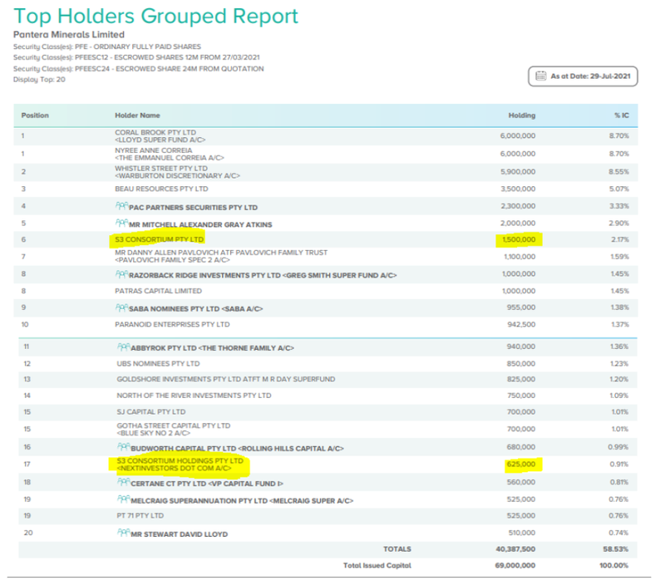Select Abbyrok Pty Ltd Thorne Family name

click(x=212, y=348)
